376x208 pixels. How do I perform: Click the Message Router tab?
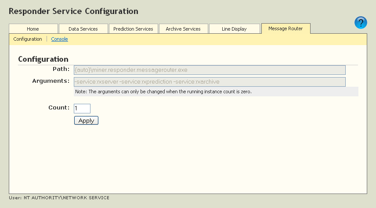(286, 28)
